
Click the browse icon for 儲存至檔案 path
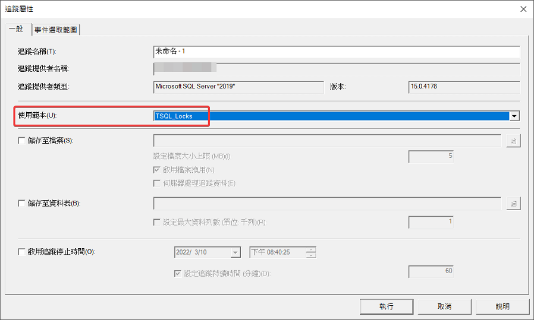pyautogui.click(x=513, y=141)
